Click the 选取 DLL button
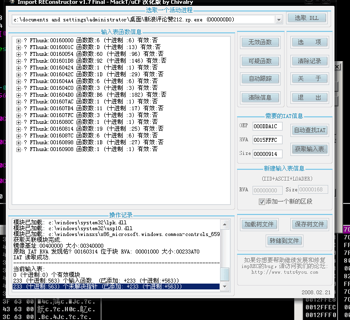Screen dimensions: 350x320 click(307, 18)
